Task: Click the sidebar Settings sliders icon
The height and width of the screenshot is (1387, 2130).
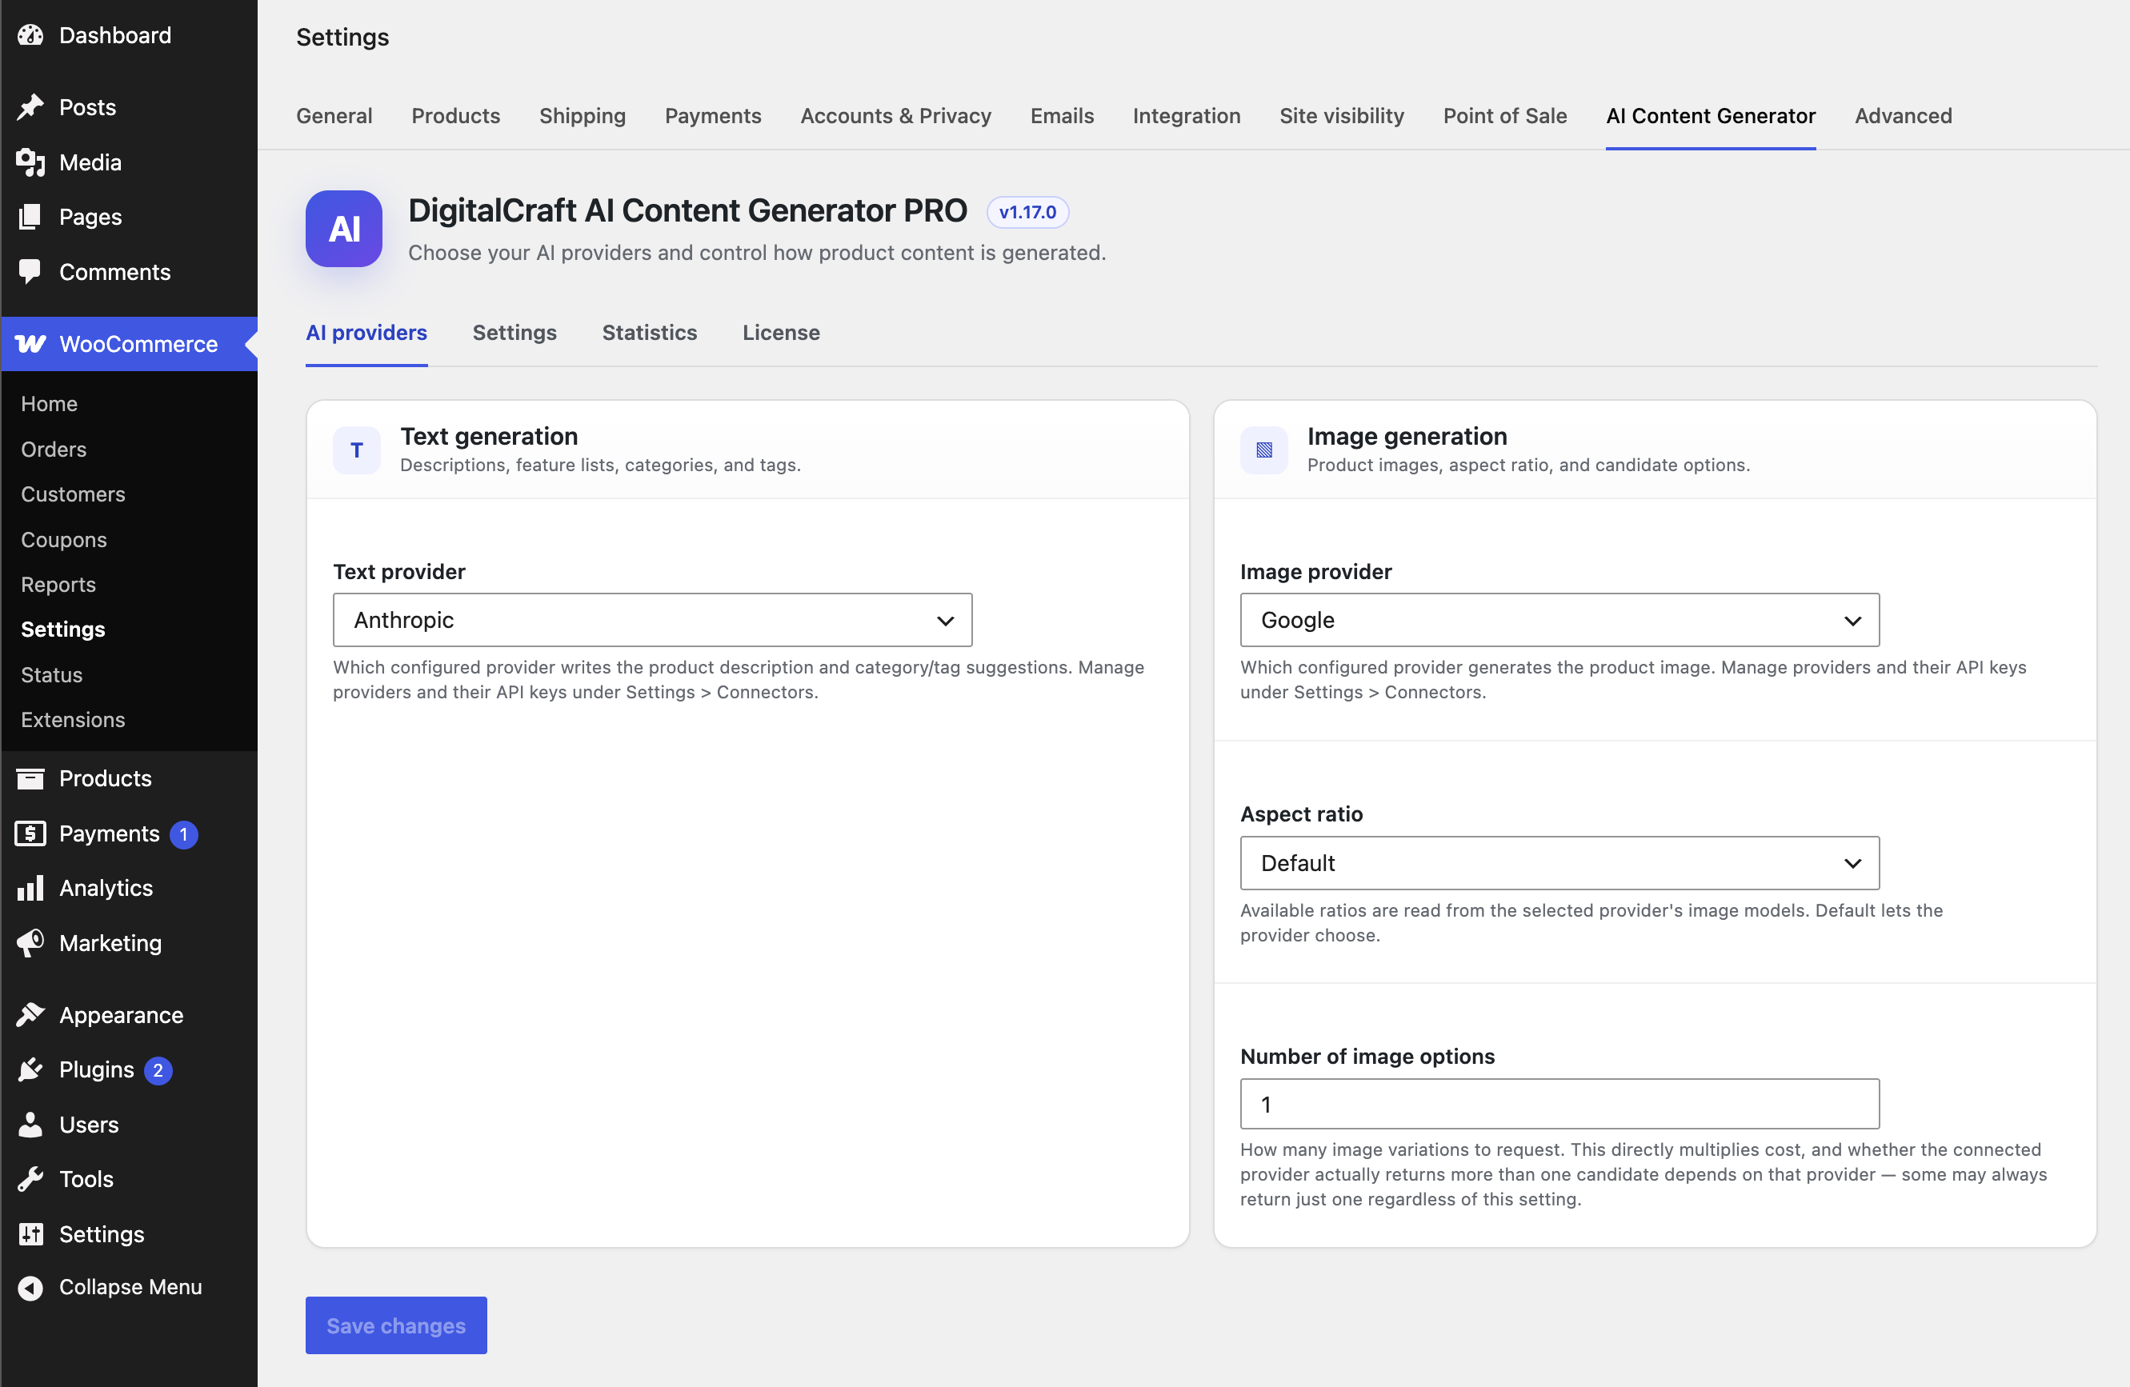Action: pyautogui.click(x=30, y=1234)
